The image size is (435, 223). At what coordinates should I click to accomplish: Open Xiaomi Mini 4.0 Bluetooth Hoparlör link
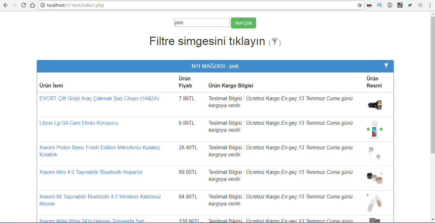pos(91,172)
